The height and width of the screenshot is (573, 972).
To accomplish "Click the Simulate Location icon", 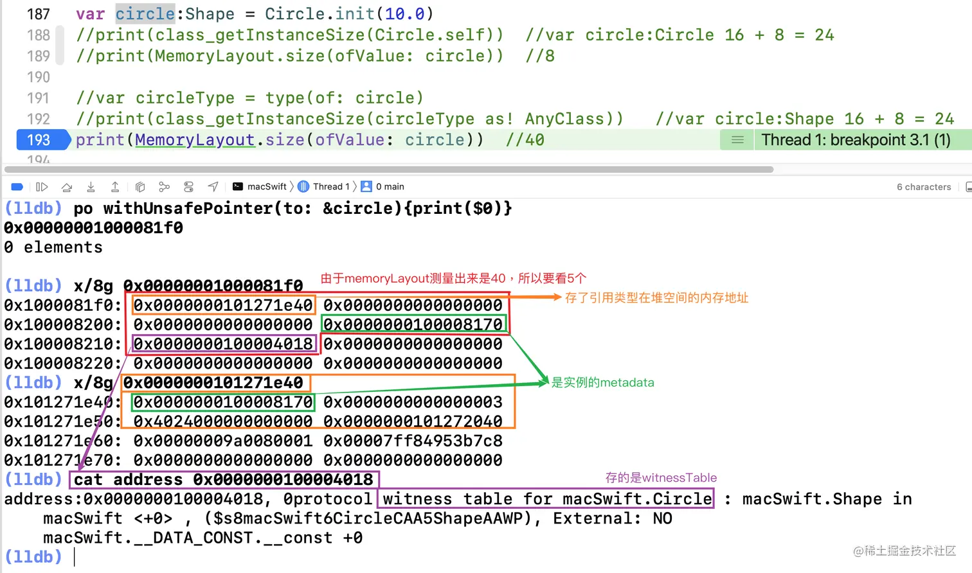I will 213,186.
